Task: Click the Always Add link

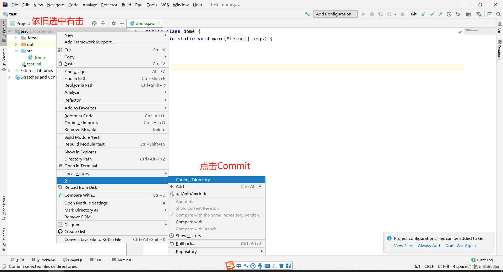Action: click(x=429, y=246)
